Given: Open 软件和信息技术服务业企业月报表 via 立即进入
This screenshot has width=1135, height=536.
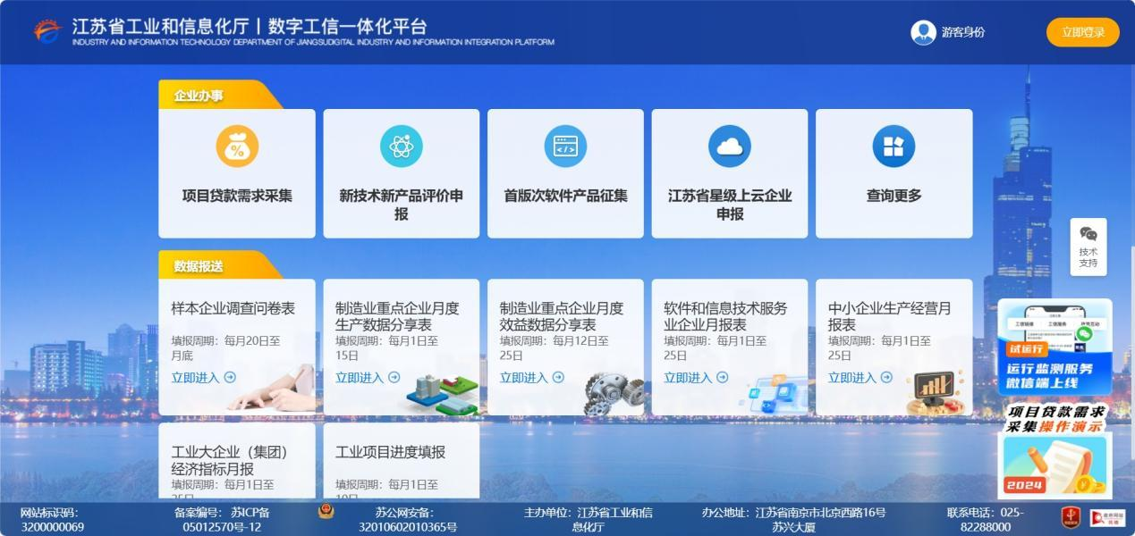Looking at the screenshot, I should point(696,378).
